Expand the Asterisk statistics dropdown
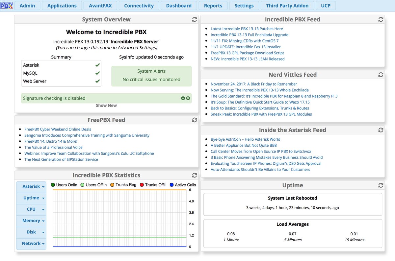This screenshot has height=261, width=395. [x=31, y=187]
